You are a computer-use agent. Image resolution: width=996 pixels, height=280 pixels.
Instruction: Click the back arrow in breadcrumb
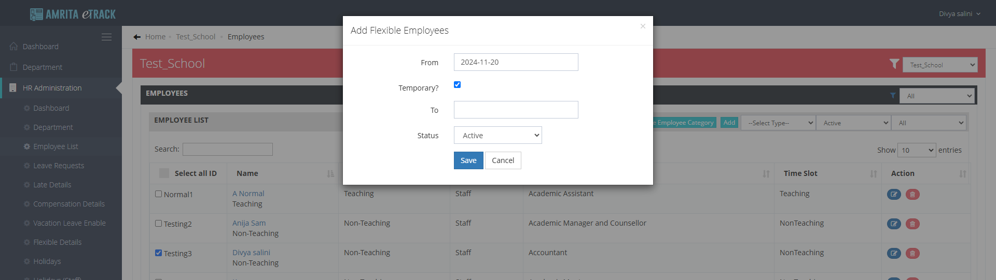pyautogui.click(x=137, y=37)
